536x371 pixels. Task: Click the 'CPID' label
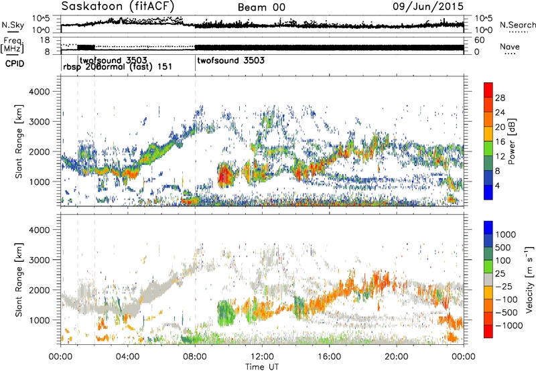click(15, 64)
